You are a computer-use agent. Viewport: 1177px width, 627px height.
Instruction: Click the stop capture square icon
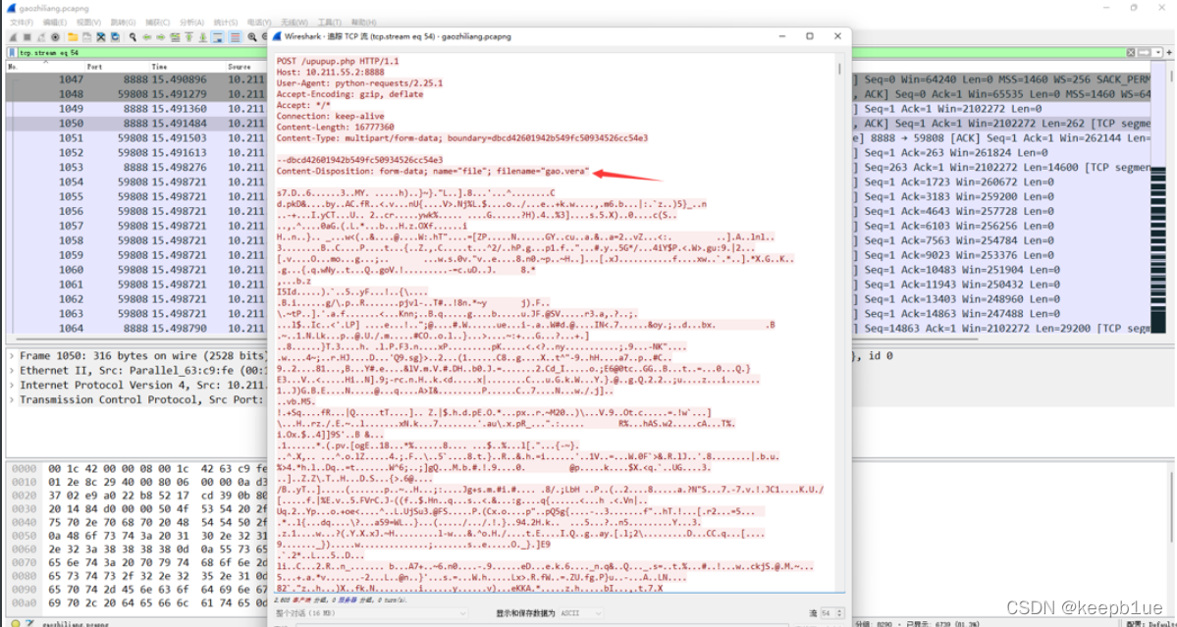(27, 37)
